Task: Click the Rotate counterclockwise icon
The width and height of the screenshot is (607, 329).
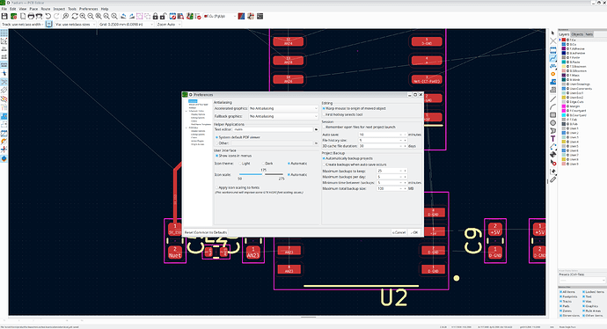Action: [123, 16]
